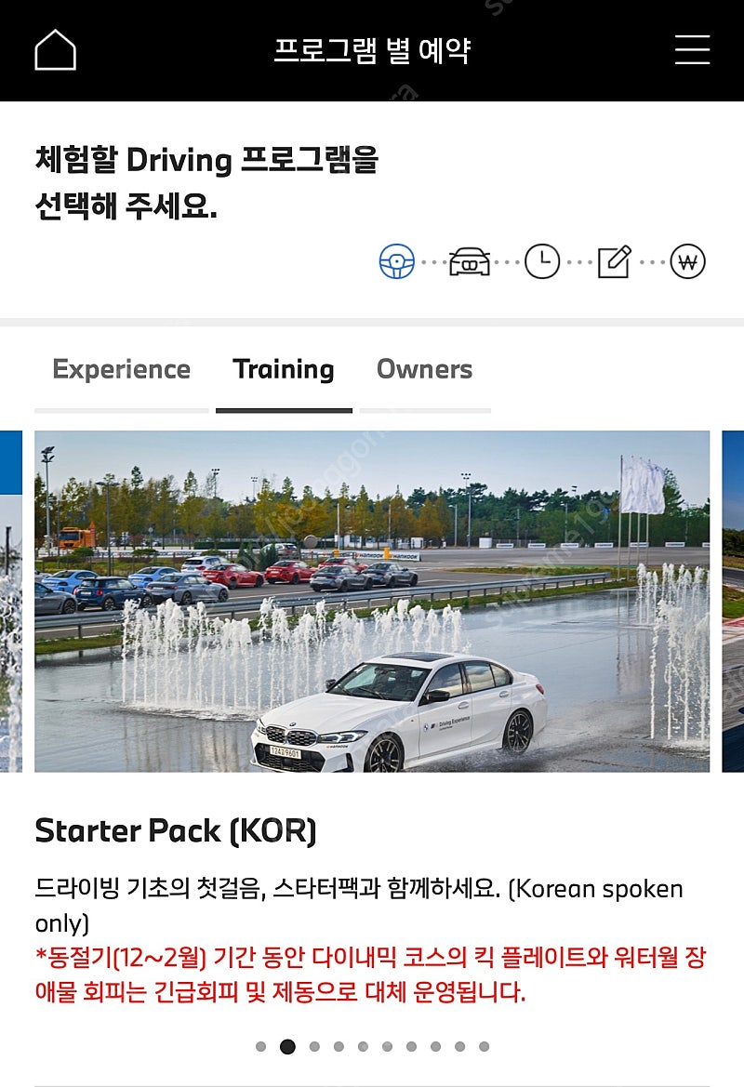Viewport: 744px width, 1087px height.
Task: Go to home via house icon
Action: coord(56,50)
